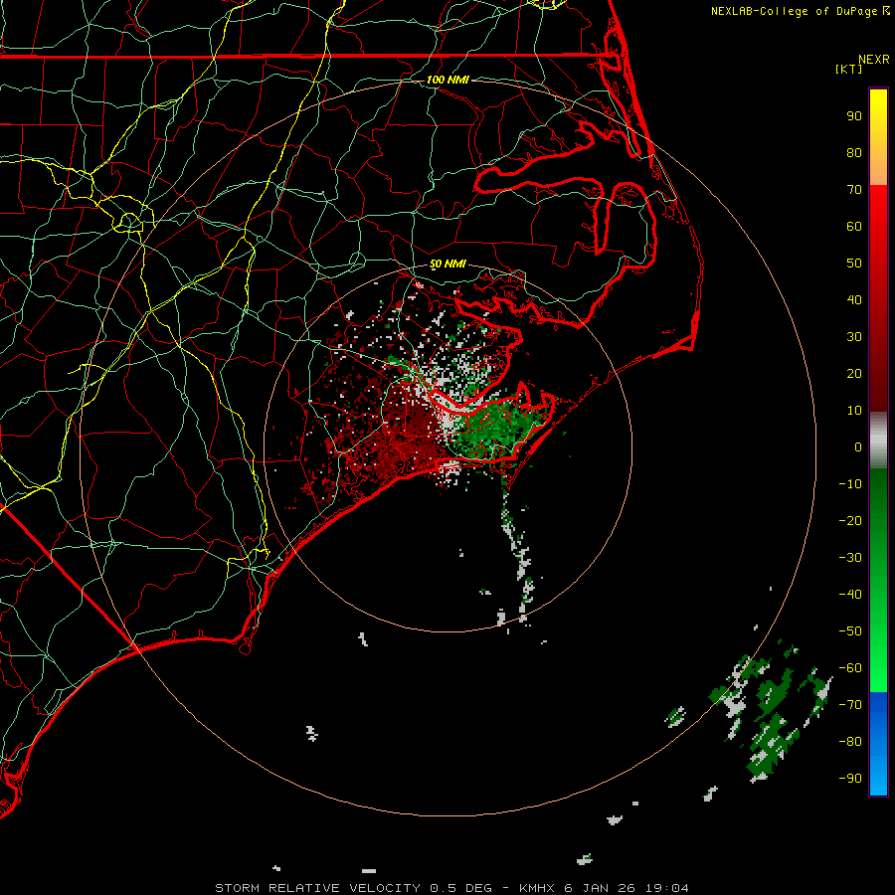Screen dimensions: 895x895
Task: Click the -20 value on velocity scale
Action: tap(850, 520)
